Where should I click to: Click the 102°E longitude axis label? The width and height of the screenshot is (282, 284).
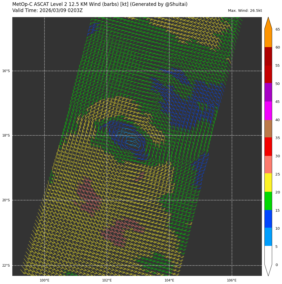click(x=107, y=280)
